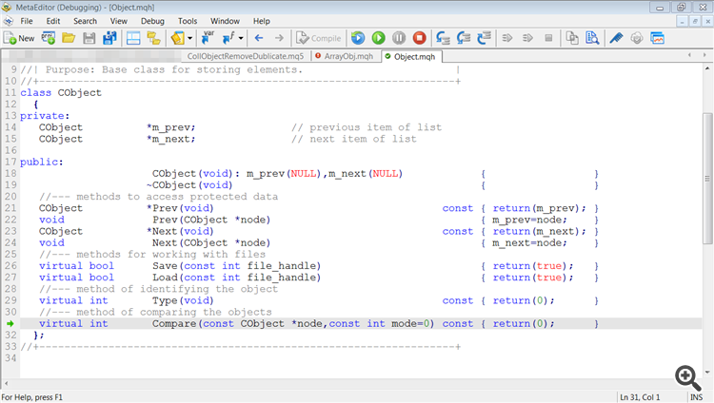This screenshot has height=403, width=714.
Task: Click the New Project icon
Action: [x=48, y=38]
